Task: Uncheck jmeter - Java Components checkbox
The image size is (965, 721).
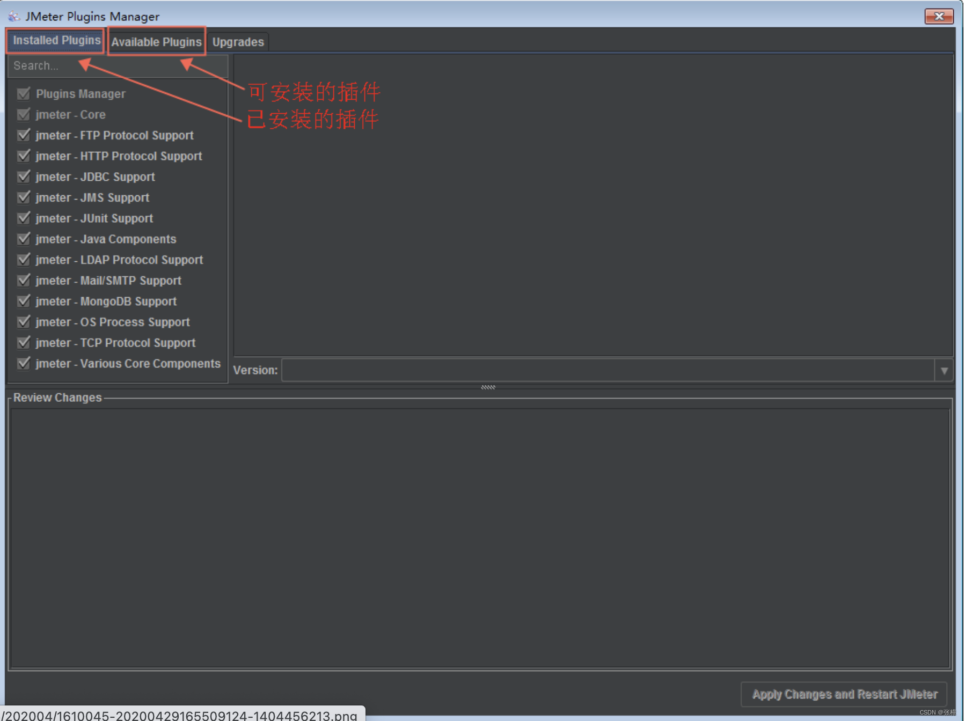Action: point(24,239)
